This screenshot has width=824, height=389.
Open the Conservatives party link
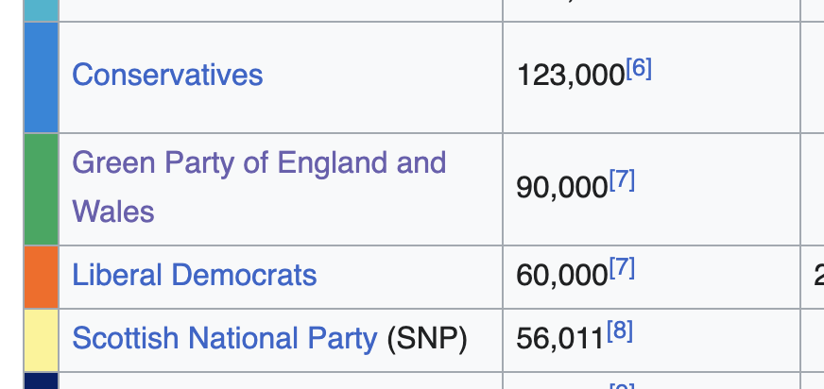click(x=167, y=75)
